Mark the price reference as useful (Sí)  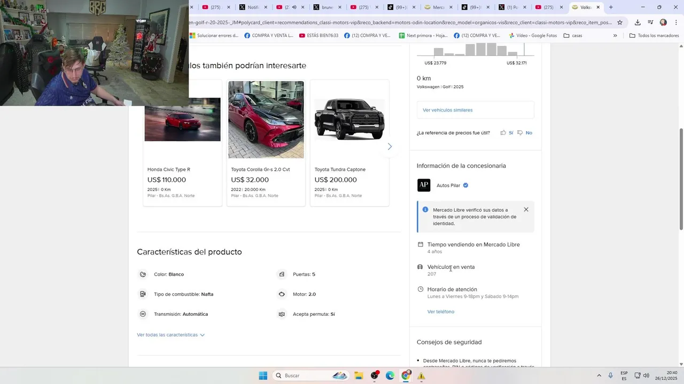[507, 133]
